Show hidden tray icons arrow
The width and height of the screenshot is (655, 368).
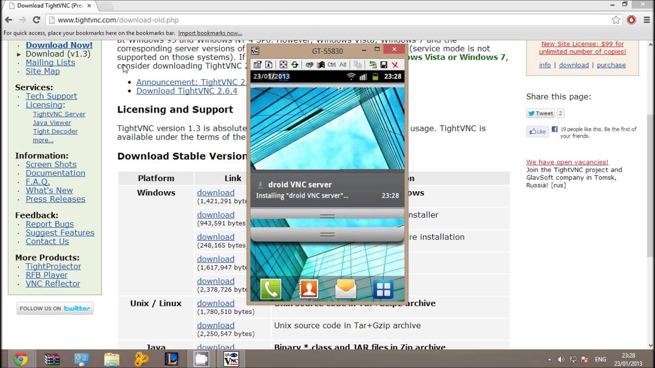pos(550,359)
